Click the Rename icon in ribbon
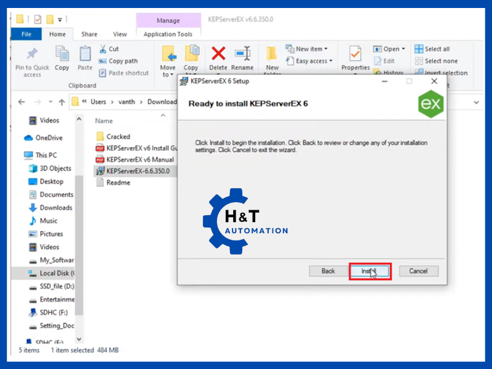This screenshot has width=492, height=369. [242, 55]
